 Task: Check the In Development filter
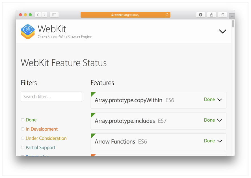point(23,129)
